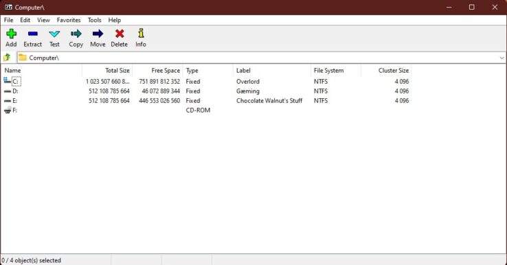Select the E: drive icon

pos(8,101)
